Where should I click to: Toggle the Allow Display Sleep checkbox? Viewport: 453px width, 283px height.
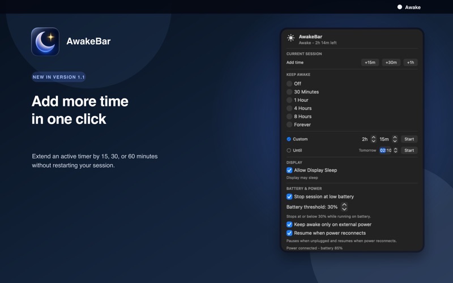click(289, 170)
